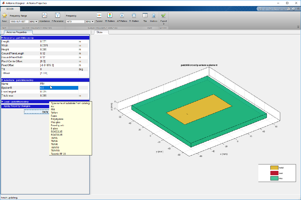301x200 pixels.
Task: Click the New antenna plus icon
Action: 4,16
